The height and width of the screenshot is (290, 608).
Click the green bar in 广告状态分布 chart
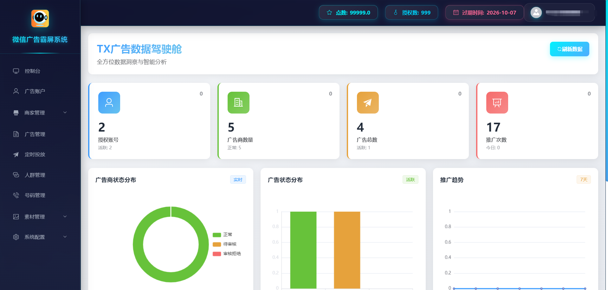tap(303, 250)
